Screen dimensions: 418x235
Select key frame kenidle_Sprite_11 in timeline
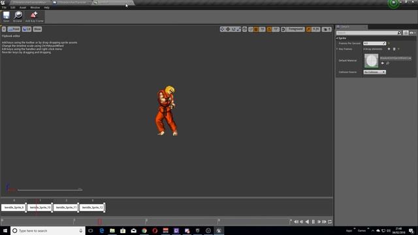coord(66,208)
